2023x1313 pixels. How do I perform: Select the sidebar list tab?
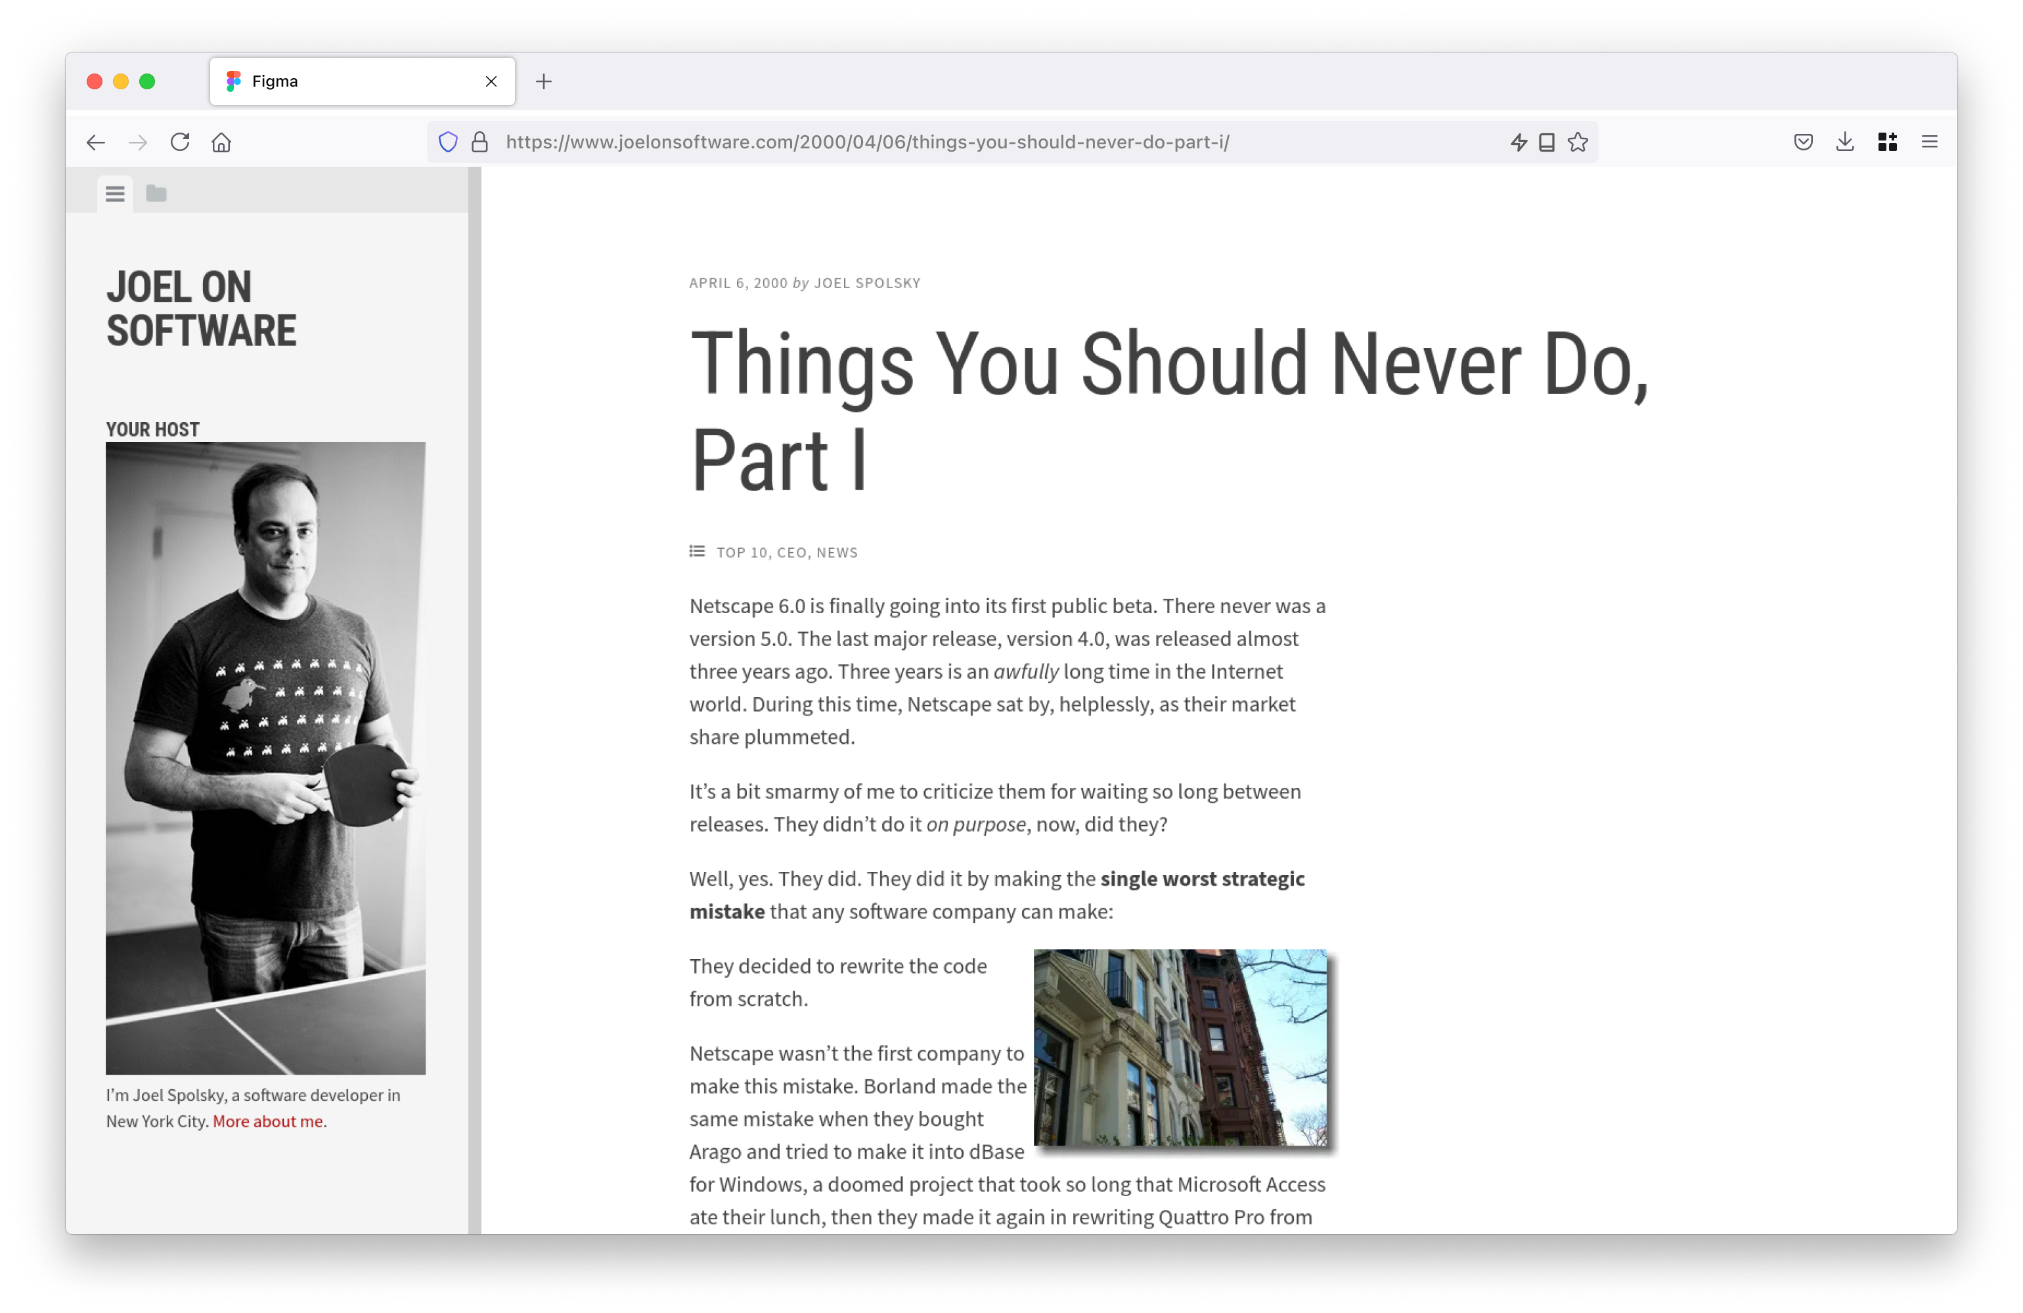pos(115,194)
